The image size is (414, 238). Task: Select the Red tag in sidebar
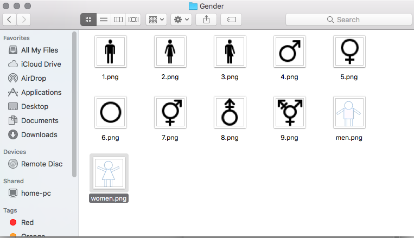[x=27, y=222]
